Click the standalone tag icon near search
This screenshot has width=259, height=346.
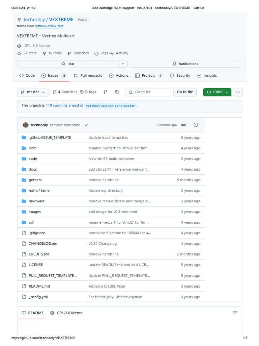pos(117,92)
